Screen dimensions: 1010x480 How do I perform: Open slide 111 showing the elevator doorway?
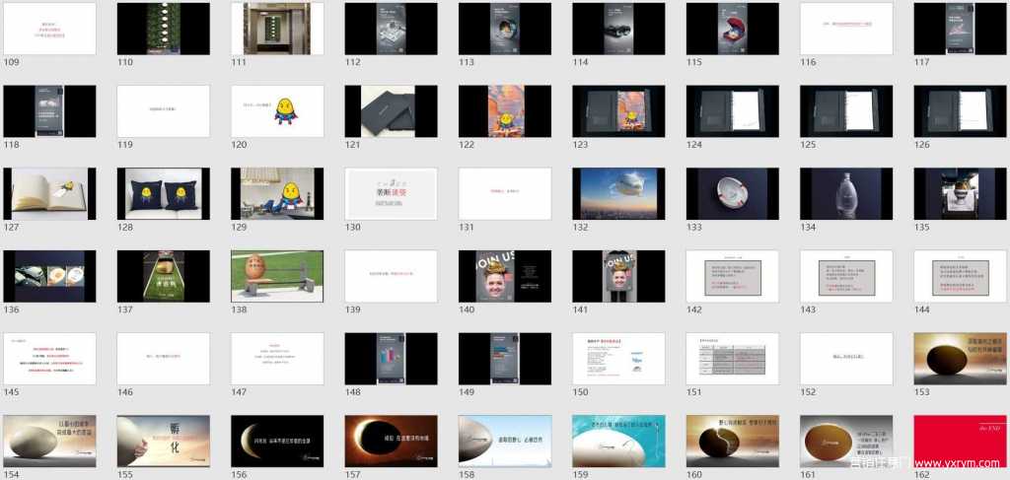(277, 29)
